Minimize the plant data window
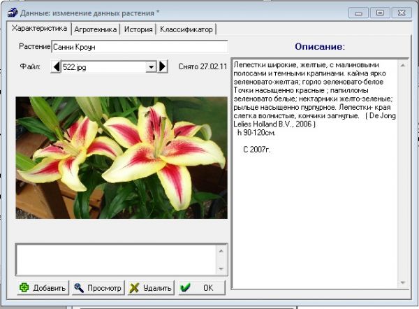Viewport: 419px width, 309px height. [358, 13]
